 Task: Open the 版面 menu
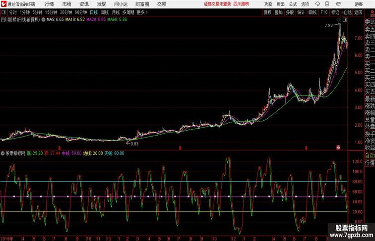point(281,4)
